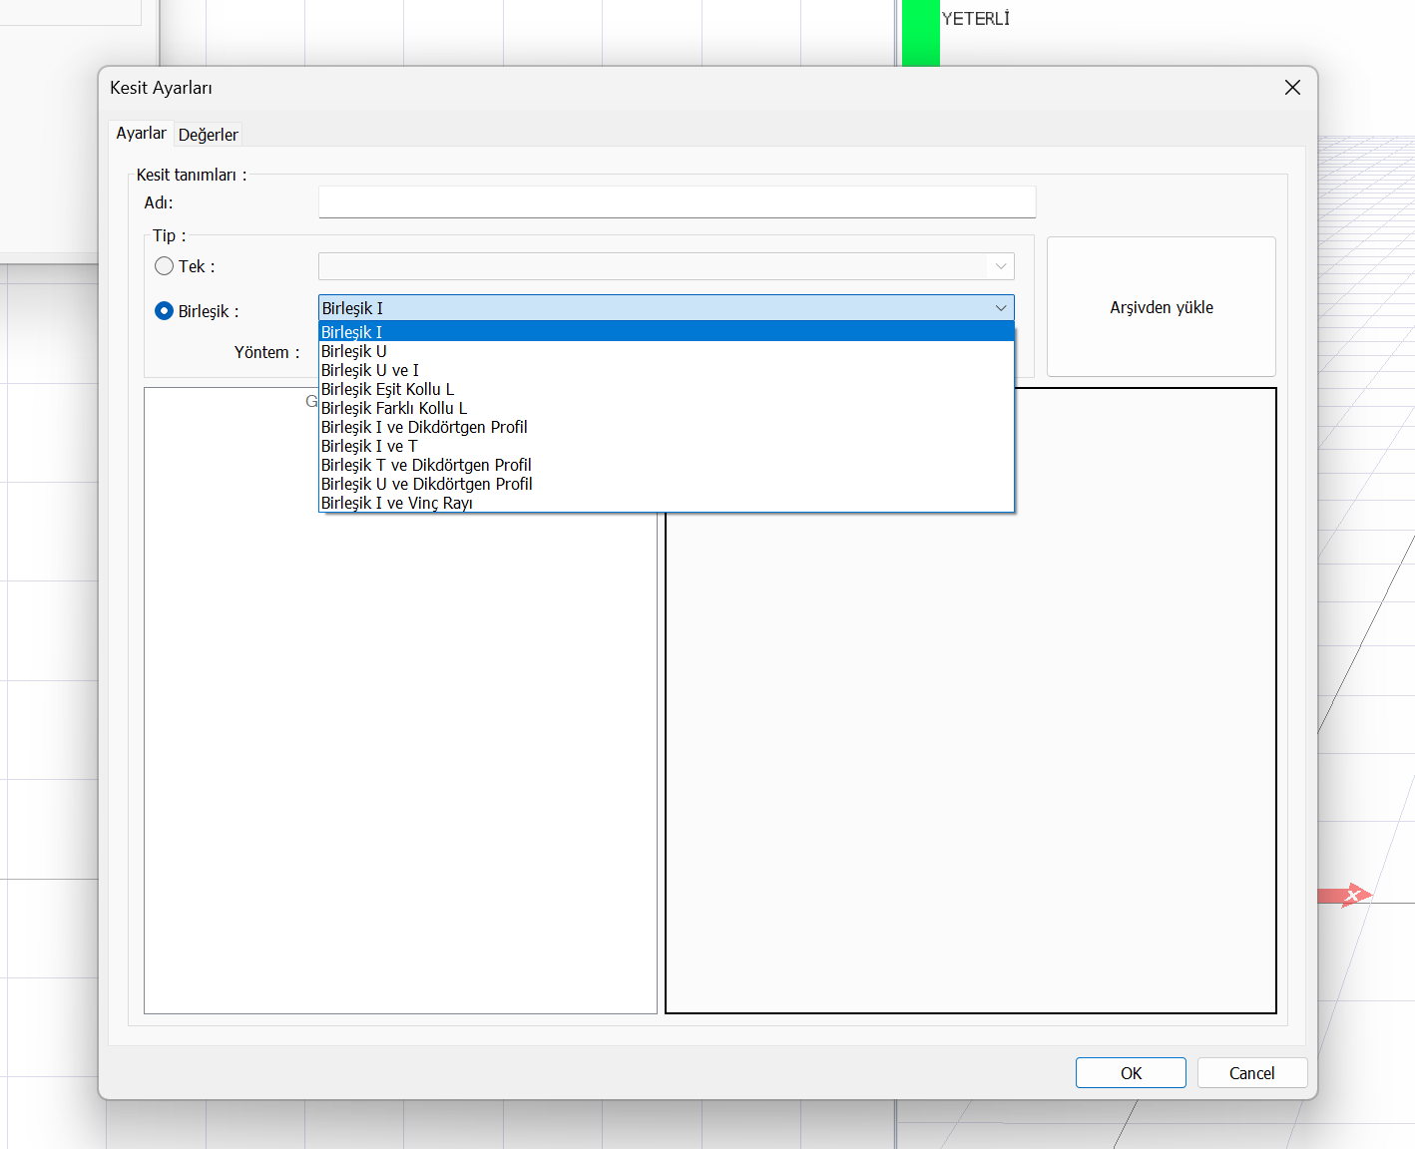Select the Birleşik radio button
1415x1149 pixels.
[165, 311]
